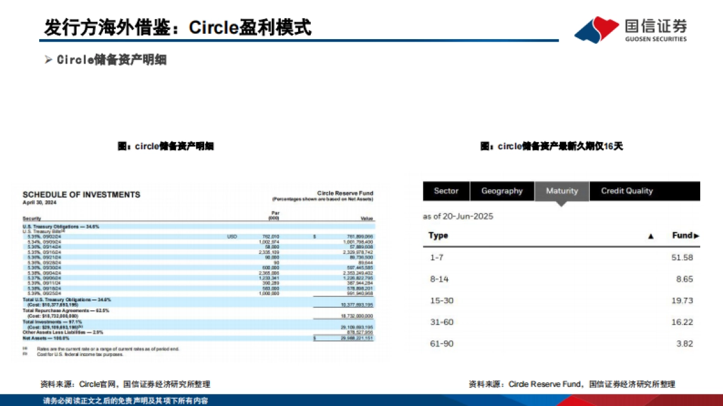Switch to the Sector tab
Image resolution: width=723 pixels, height=406 pixels.
tap(446, 191)
